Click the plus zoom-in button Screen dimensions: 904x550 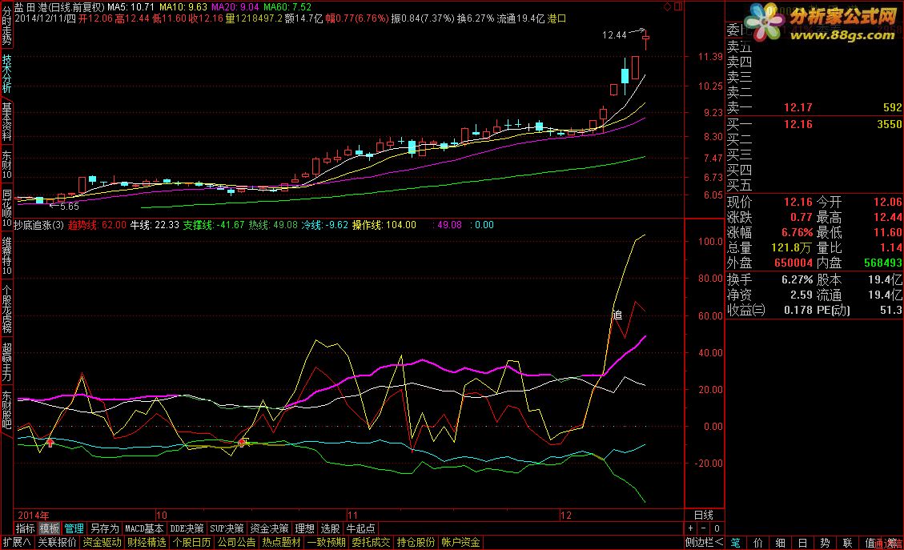691,528
